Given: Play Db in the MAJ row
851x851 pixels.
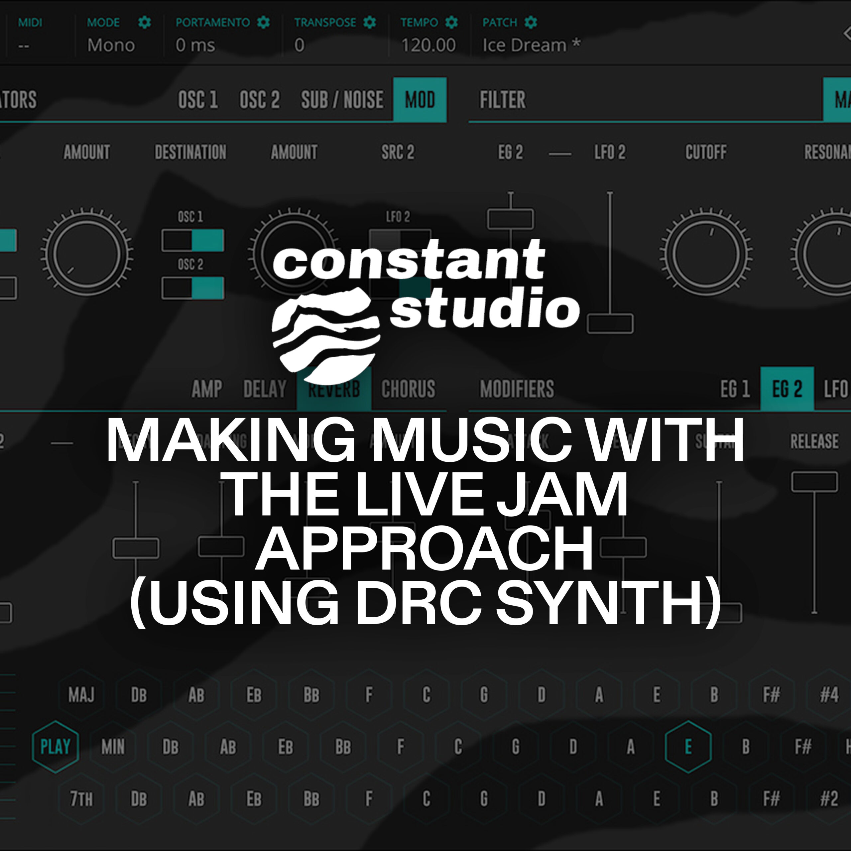Looking at the screenshot, I should coord(139,695).
